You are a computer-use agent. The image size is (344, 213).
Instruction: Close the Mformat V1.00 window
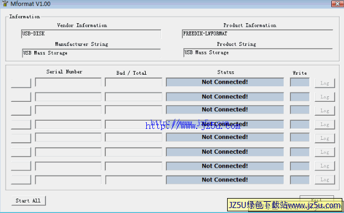pyautogui.click(x=337, y=4)
